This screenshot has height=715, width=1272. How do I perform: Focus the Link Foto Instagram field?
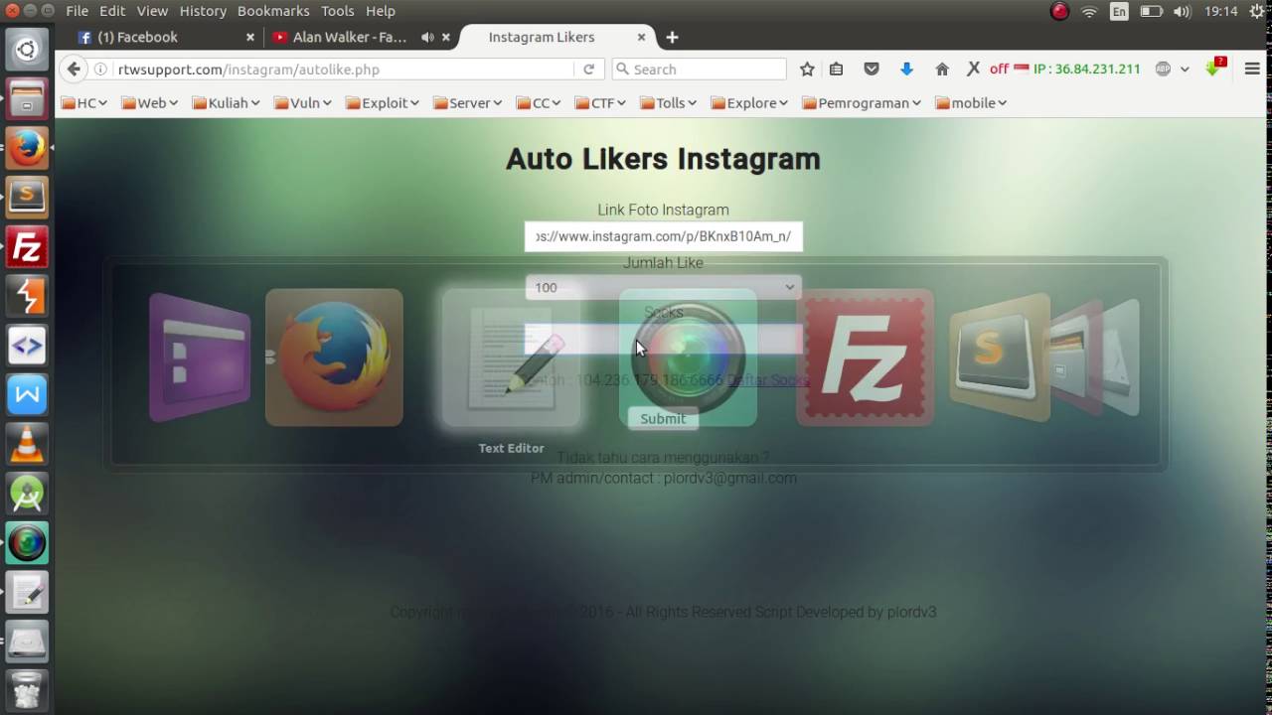point(663,236)
